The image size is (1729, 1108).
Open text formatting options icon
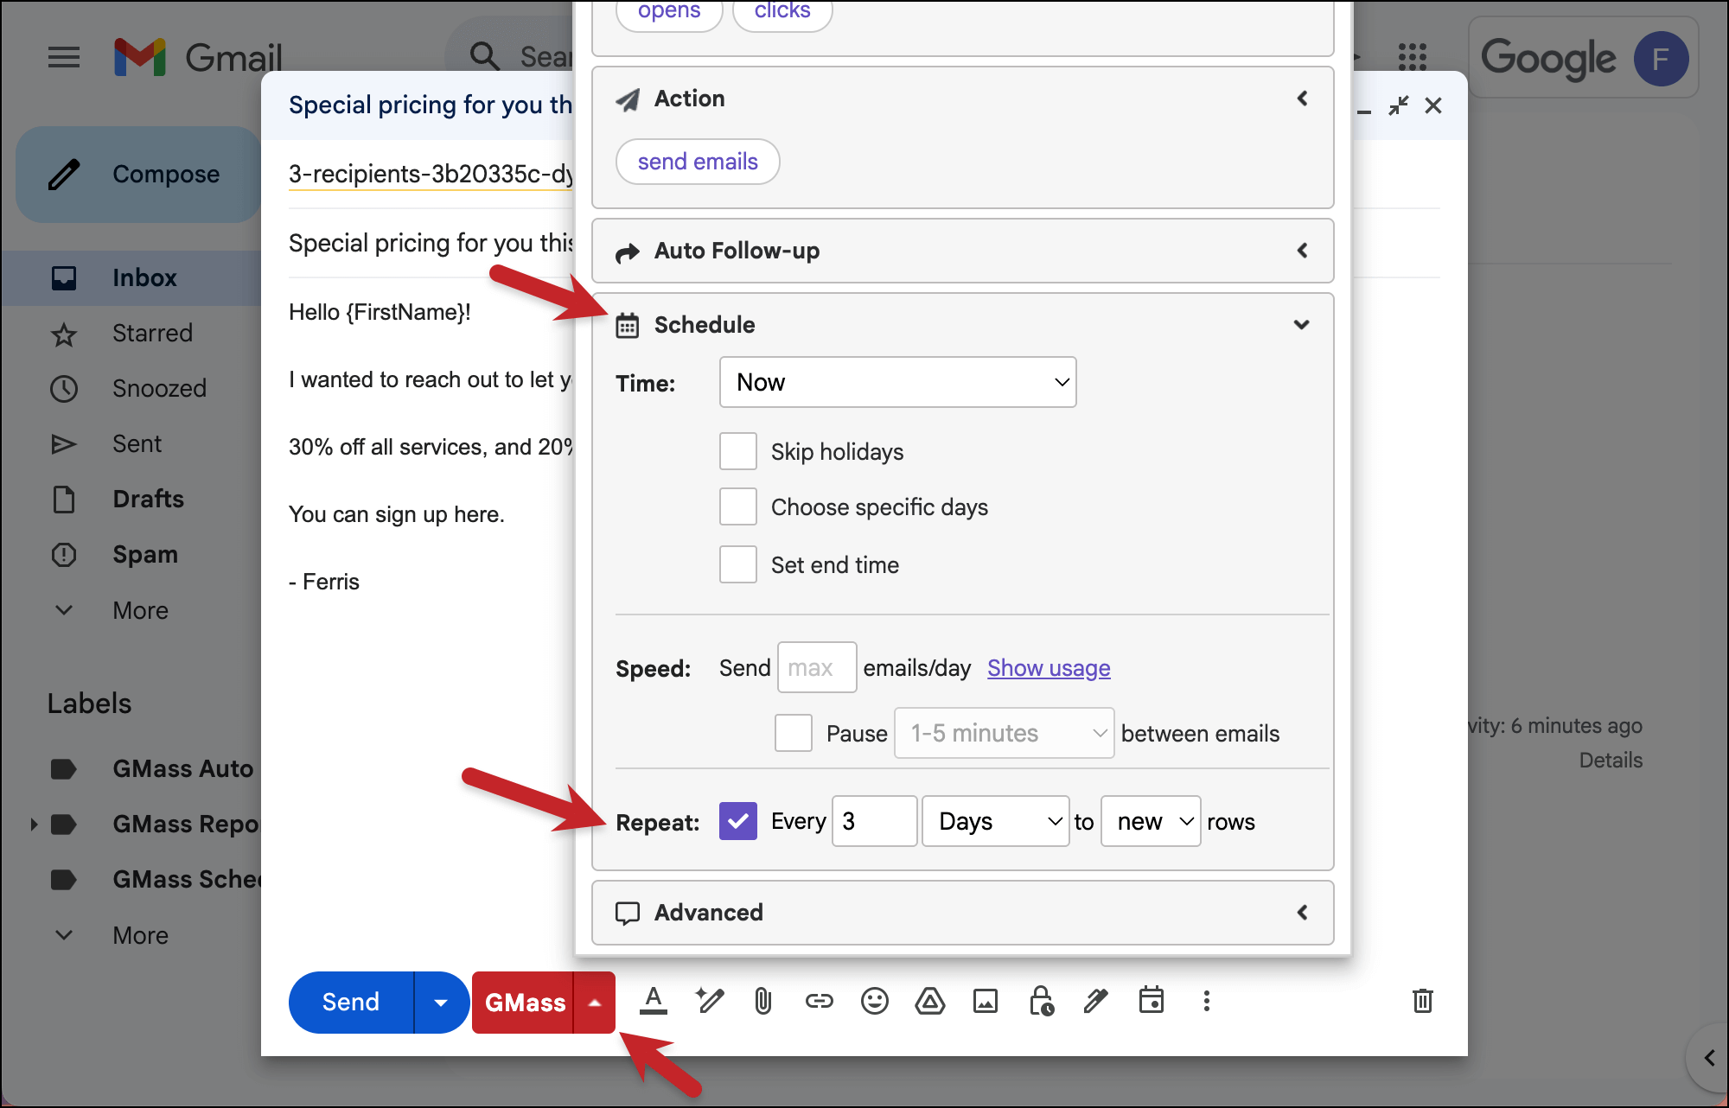[x=654, y=1002]
